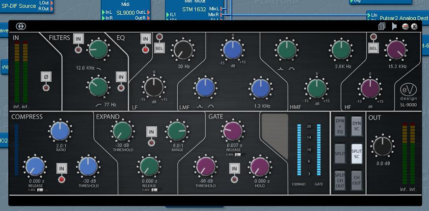Deselect the lit SPLIT SC button
This screenshot has width=429, height=211.
click(x=356, y=153)
